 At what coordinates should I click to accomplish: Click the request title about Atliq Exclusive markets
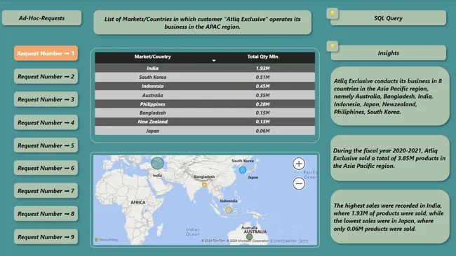coord(203,22)
